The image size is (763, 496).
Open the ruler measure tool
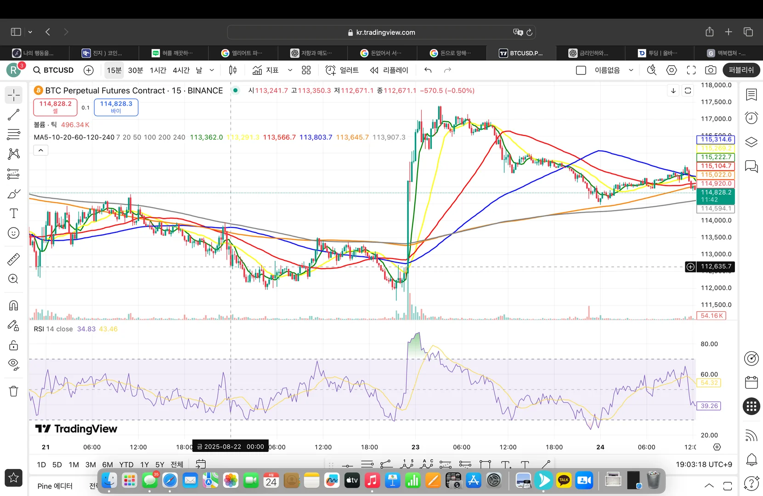(x=14, y=259)
